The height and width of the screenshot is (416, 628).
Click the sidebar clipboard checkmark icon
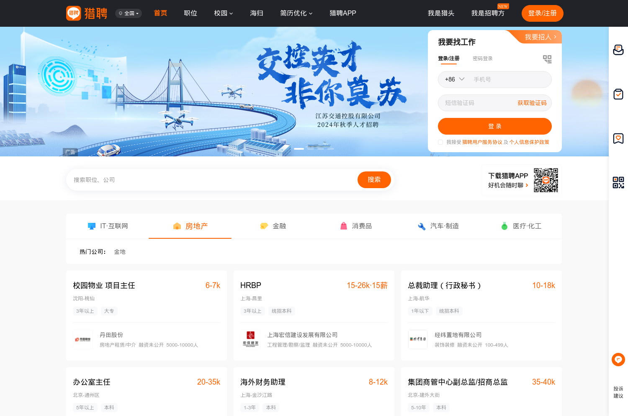click(x=618, y=94)
